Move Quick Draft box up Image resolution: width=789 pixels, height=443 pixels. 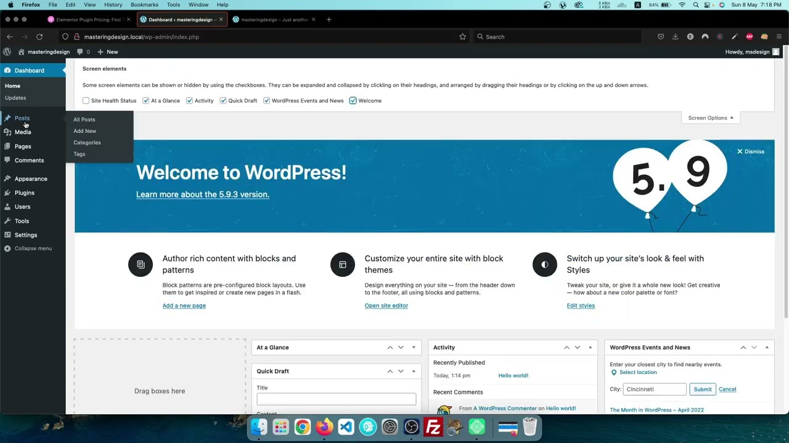[390, 372]
